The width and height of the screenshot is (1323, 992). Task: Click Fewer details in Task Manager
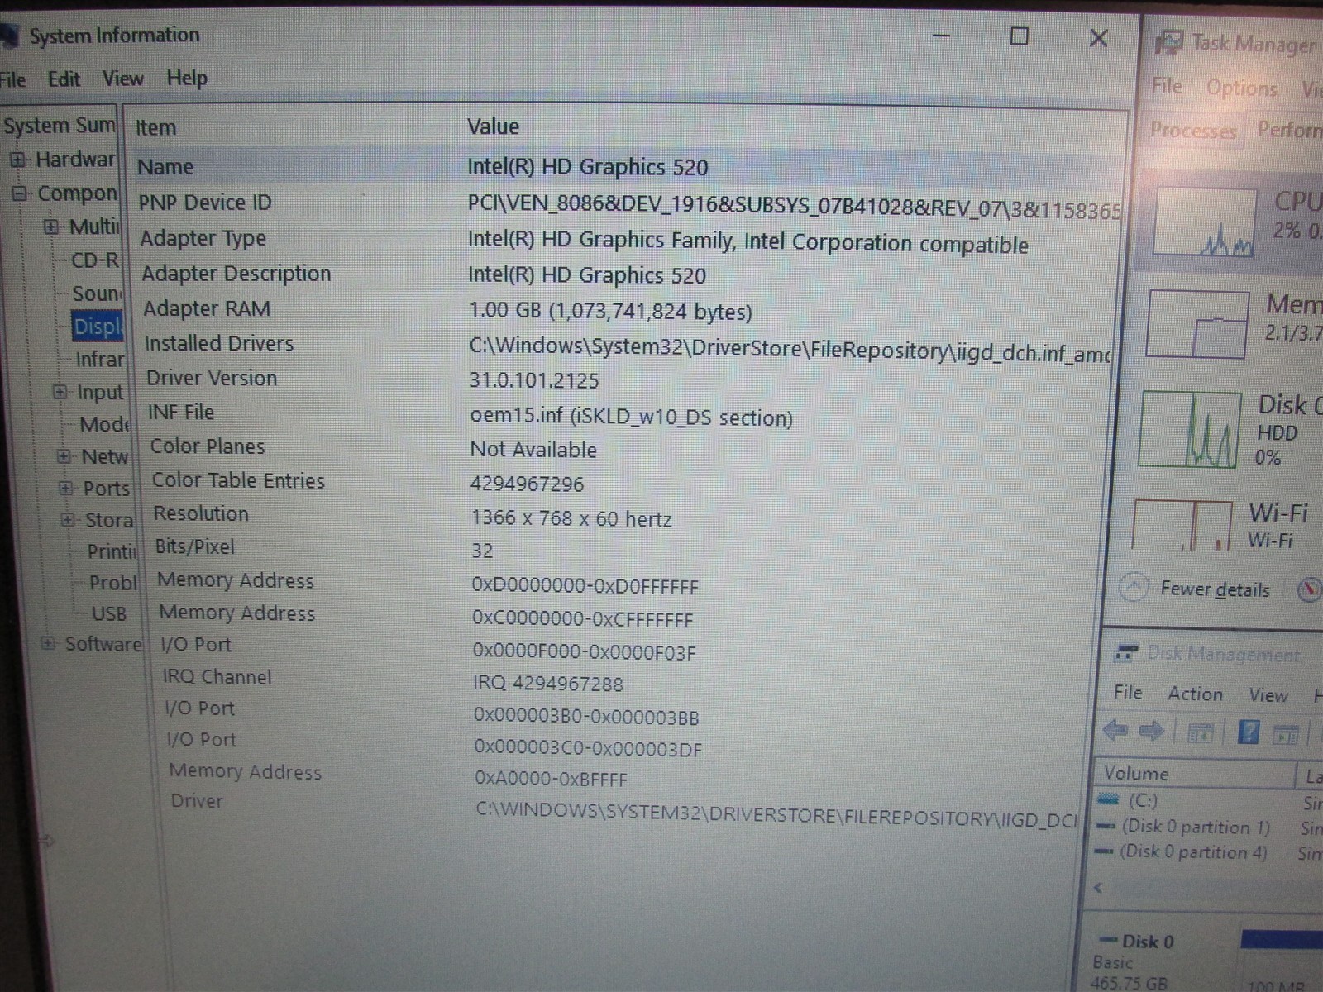point(1215,589)
